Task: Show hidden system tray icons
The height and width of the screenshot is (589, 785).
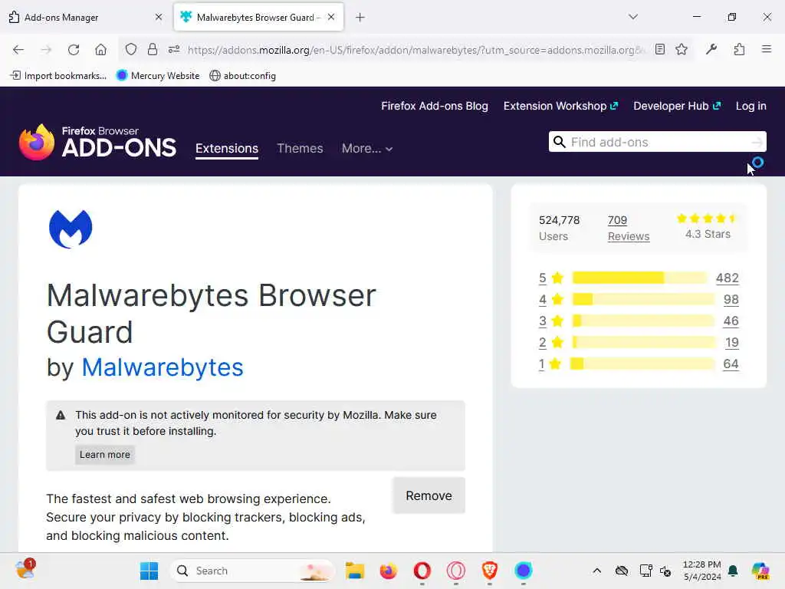Action: point(596,571)
